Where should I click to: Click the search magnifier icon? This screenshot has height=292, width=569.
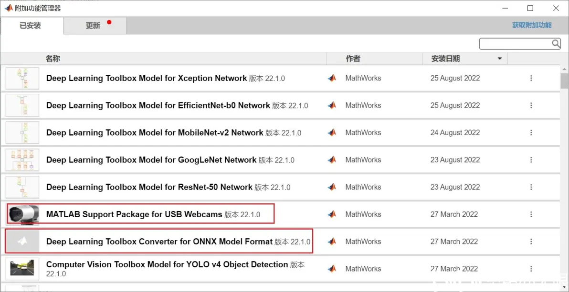pyautogui.click(x=556, y=44)
